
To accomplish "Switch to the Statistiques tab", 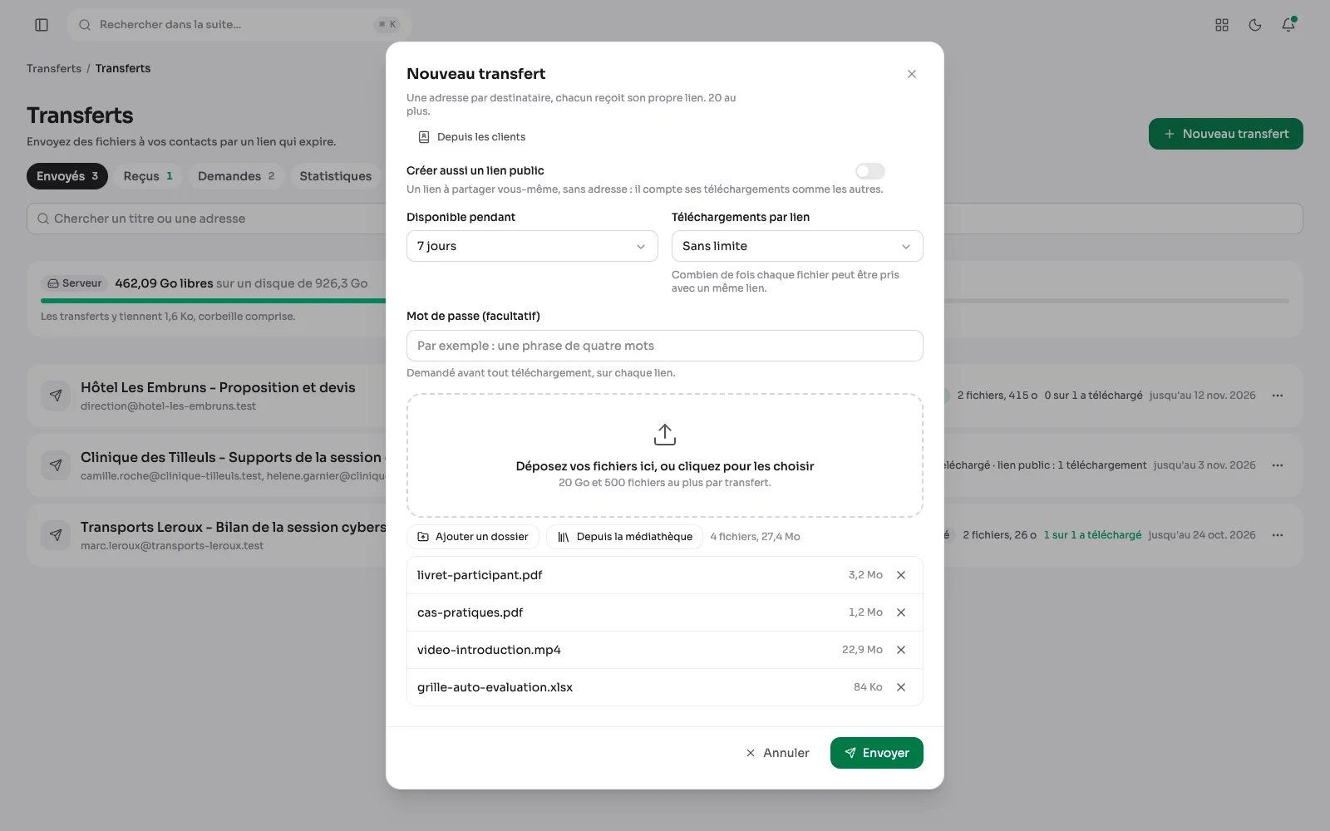I will point(336,176).
